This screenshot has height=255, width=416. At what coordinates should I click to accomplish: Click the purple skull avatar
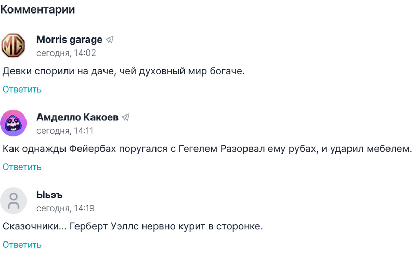(x=14, y=123)
